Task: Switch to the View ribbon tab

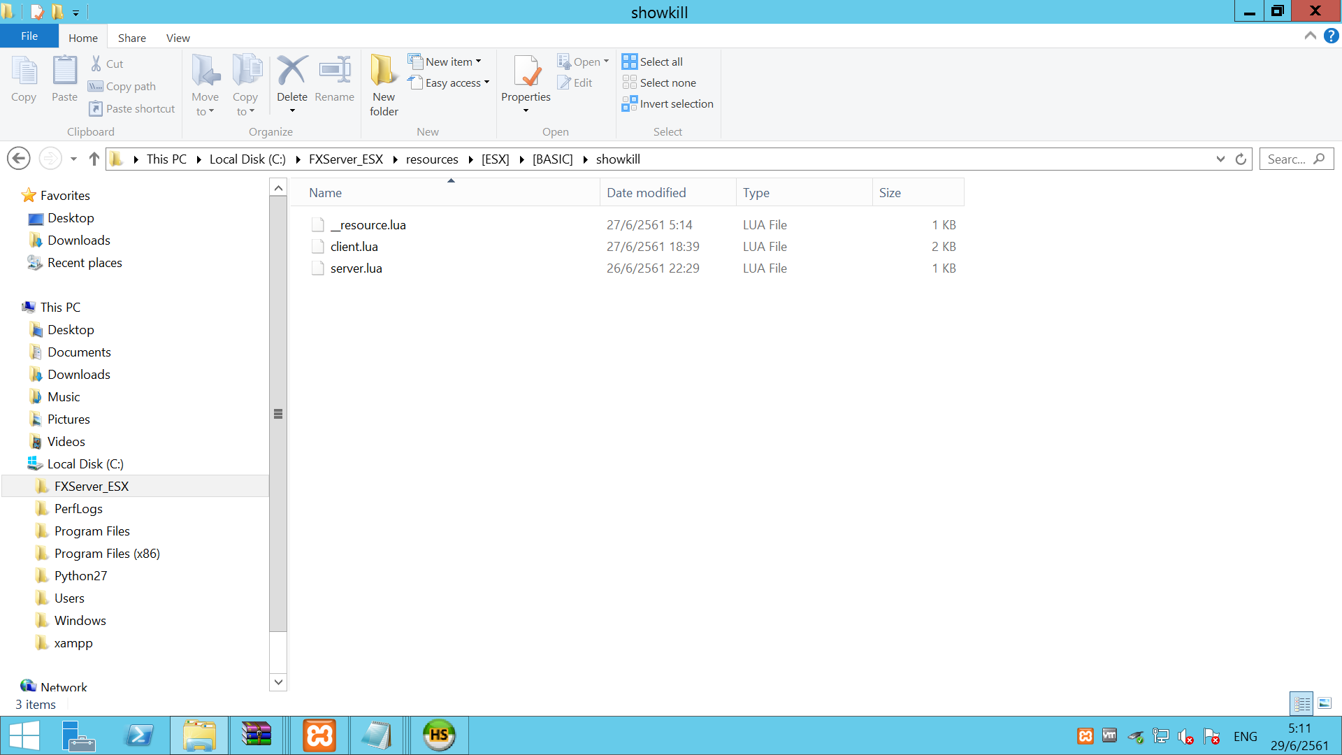Action: [178, 38]
